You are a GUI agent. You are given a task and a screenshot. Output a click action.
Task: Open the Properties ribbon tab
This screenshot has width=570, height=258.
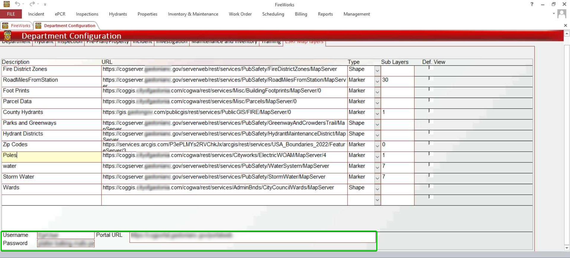click(x=147, y=14)
